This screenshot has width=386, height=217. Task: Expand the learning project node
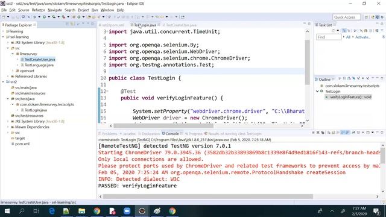3,31
